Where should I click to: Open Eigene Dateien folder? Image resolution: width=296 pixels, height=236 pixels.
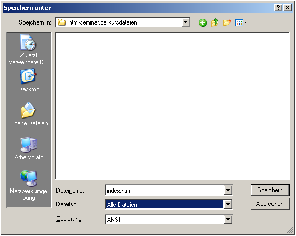click(29, 114)
